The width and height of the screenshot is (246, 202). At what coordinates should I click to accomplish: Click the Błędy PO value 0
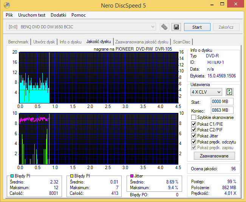pyautogui.click(x=177, y=195)
